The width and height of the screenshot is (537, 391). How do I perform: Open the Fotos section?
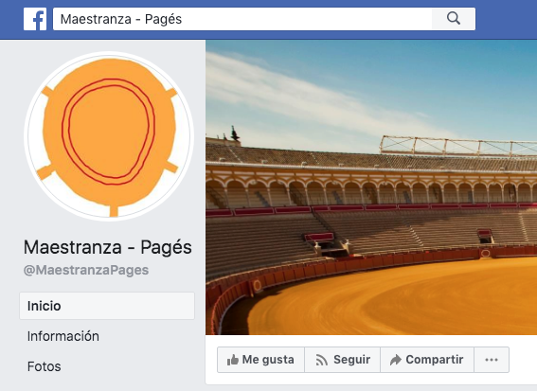coord(45,366)
